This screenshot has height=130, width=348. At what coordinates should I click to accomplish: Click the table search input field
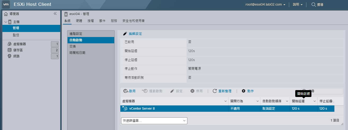(322, 91)
